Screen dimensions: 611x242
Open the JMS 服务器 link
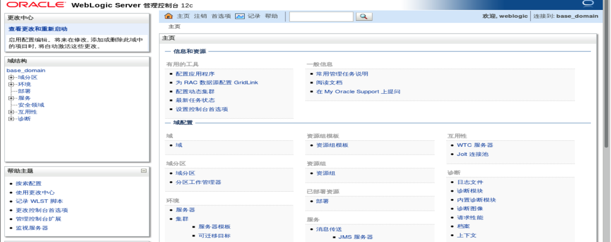(x=355, y=237)
